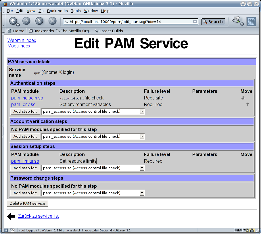Collapse the menu bar grippy
Viewport: 261px width, 234px height.
point(3,11)
